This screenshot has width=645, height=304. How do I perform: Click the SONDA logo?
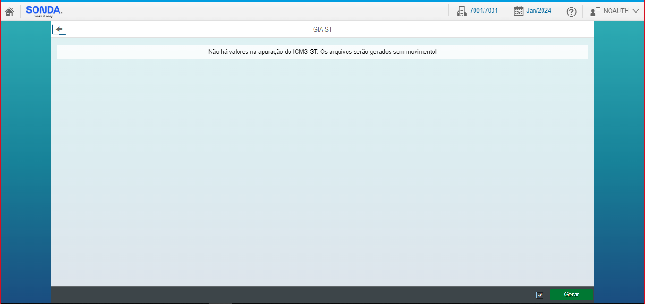(44, 11)
